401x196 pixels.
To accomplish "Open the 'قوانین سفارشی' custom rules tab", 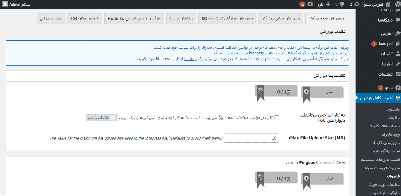I will pyautogui.click(x=51, y=19).
